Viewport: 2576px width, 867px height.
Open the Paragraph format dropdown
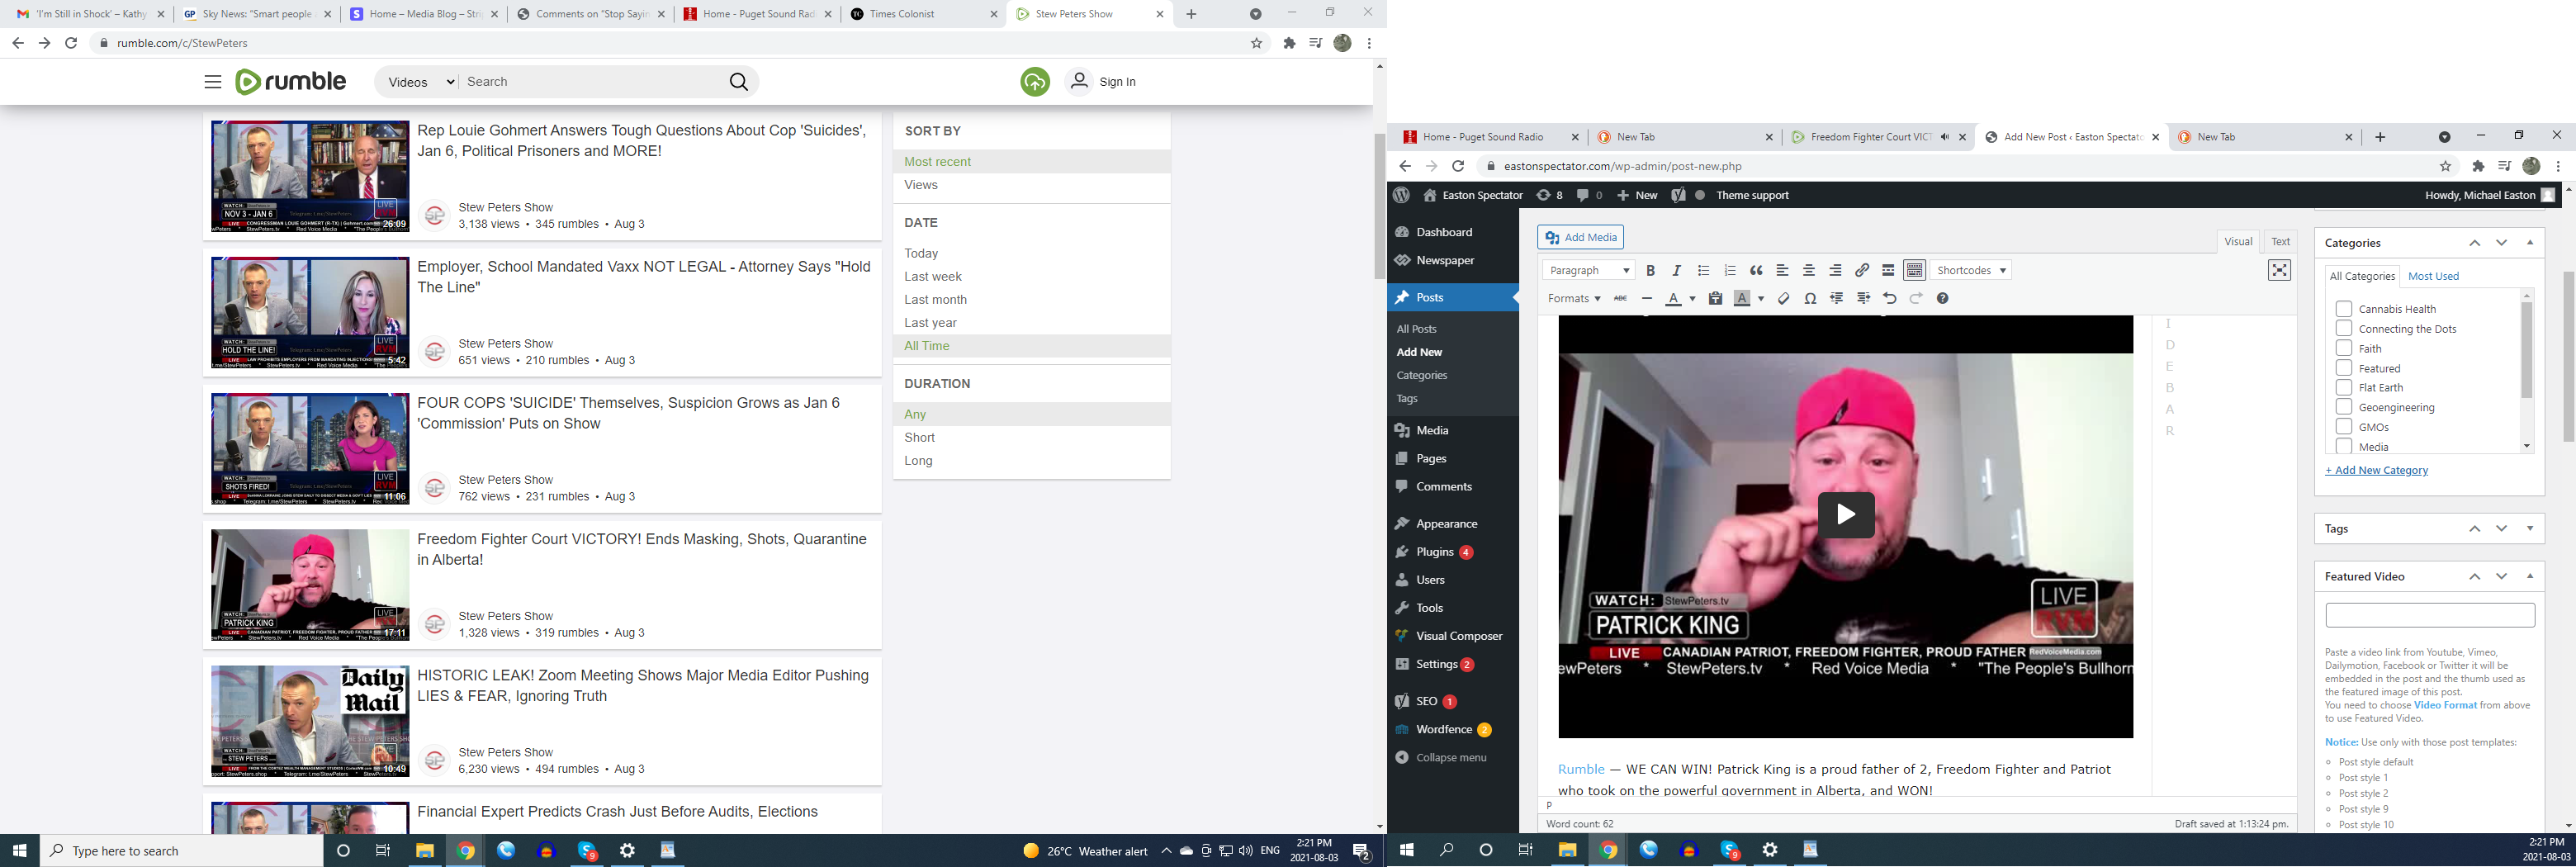1588,271
